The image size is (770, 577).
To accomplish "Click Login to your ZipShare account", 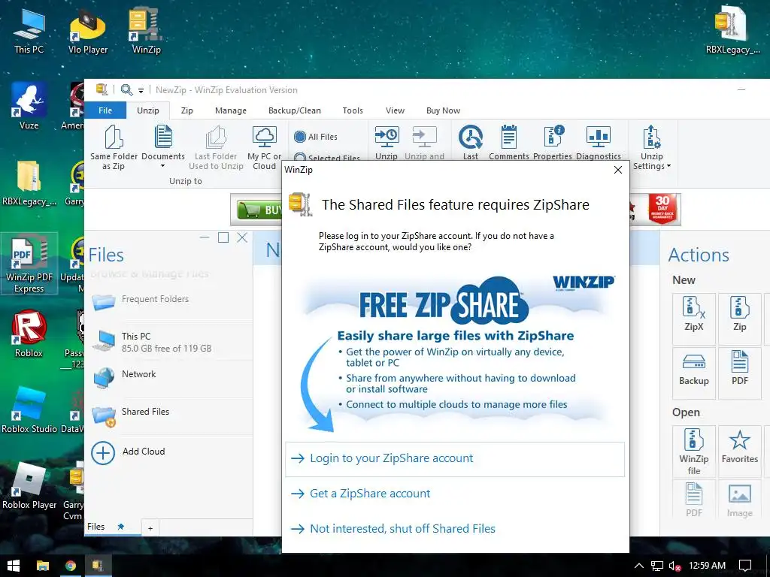I will 455,459.
